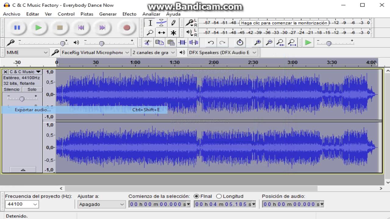The width and height of the screenshot is (390, 219).
Task: Open the Generar menu
Action: (x=108, y=14)
